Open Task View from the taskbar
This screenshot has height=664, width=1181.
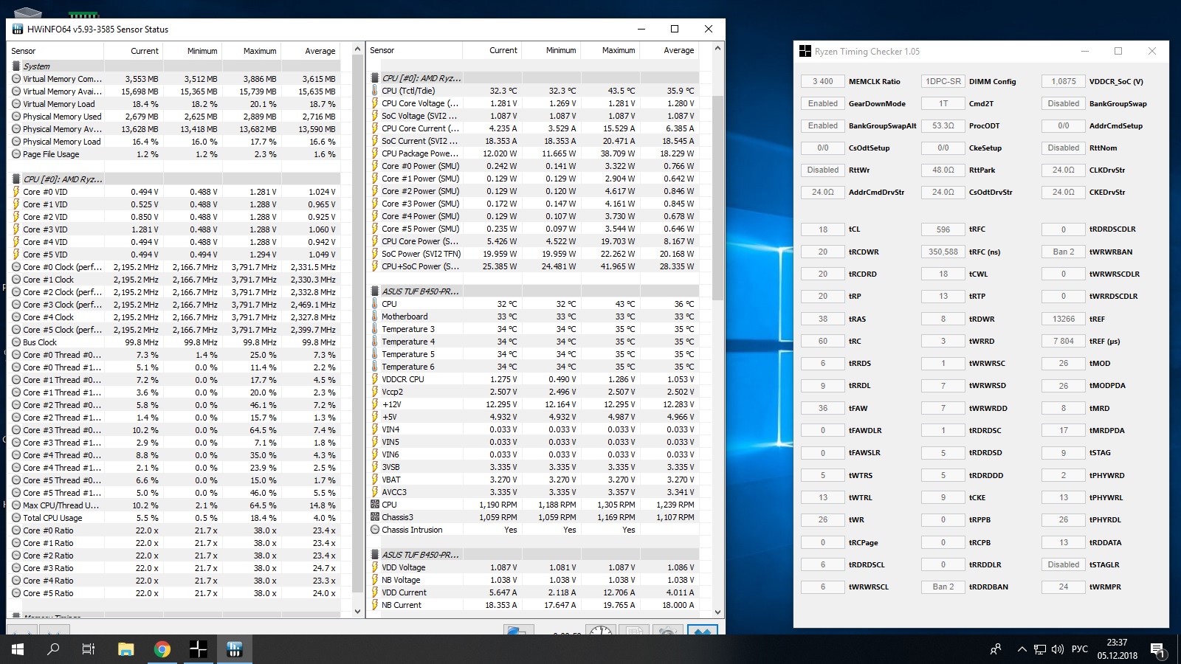point(89,649)
